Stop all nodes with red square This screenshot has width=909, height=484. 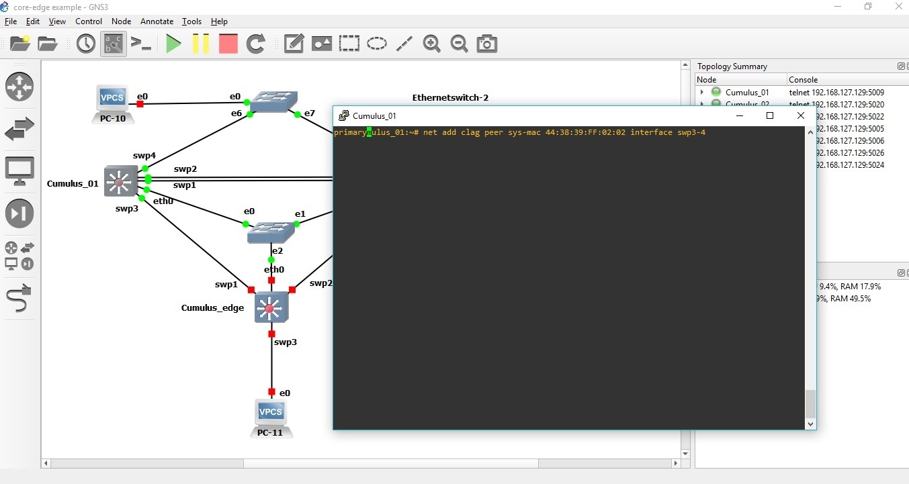228,44
